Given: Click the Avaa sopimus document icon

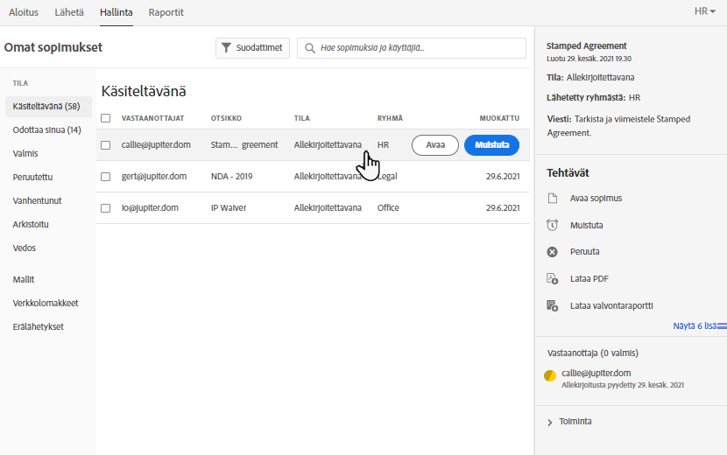Looking at the screenshot, I should pos(552,199).
